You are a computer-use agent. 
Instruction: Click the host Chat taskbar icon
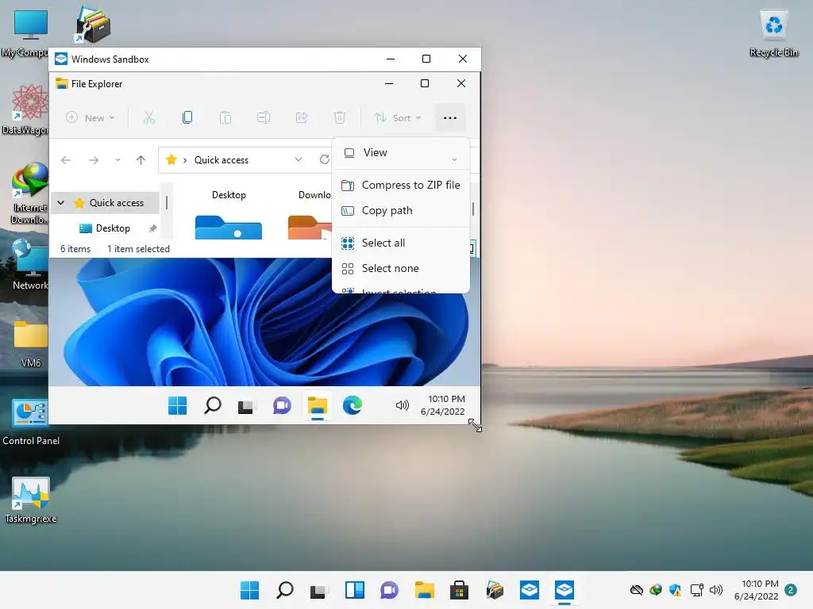(x=389, y=590)
